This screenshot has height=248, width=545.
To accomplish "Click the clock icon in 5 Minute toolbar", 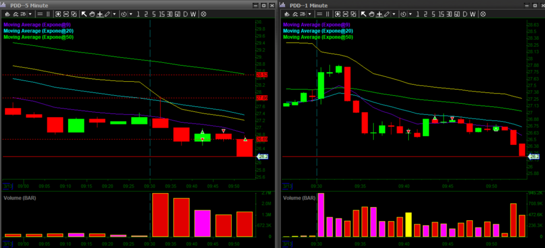I will [124, 14].
